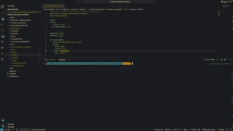Open Run and Debug view icon
The height and width of the screenshot is (131, 233).
pos(3,24)
